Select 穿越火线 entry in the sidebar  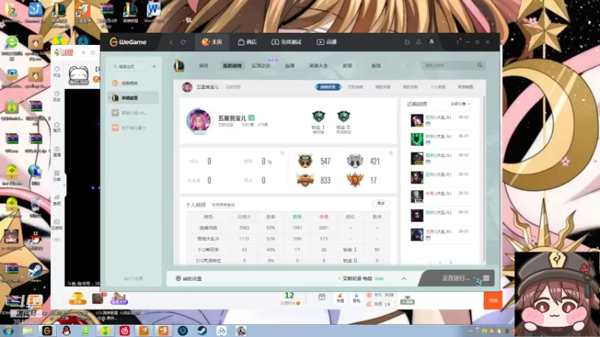tap(133, 113)
